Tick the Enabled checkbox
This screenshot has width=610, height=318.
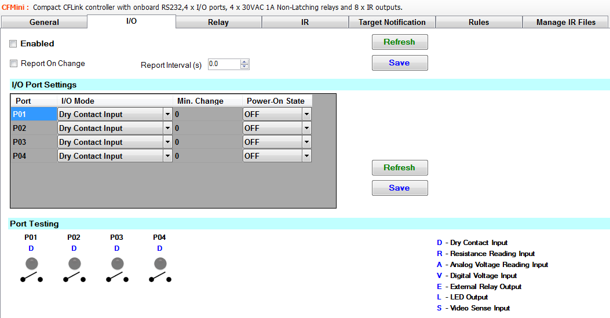13,44
